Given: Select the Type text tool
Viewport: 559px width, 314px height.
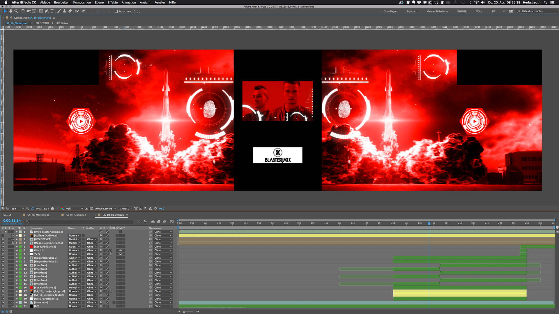Looking at the screenshot, I should tap(52, 11).
